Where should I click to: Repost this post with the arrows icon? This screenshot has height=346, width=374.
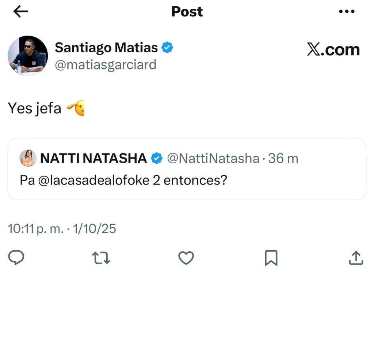point(101,258)
